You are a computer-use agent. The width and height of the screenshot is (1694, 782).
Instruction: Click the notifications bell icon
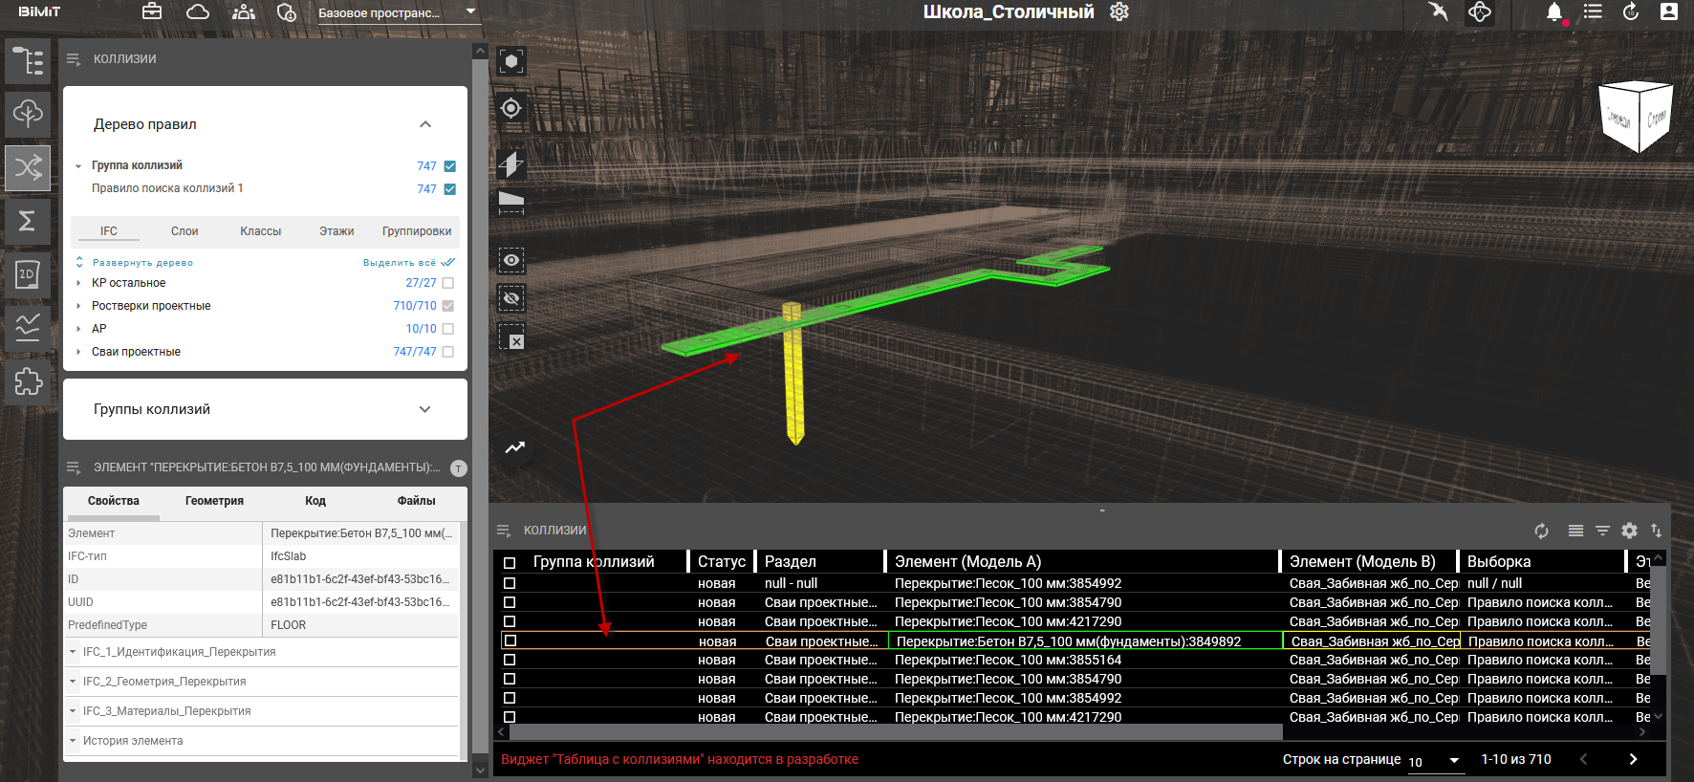[x=1554, y=12]
